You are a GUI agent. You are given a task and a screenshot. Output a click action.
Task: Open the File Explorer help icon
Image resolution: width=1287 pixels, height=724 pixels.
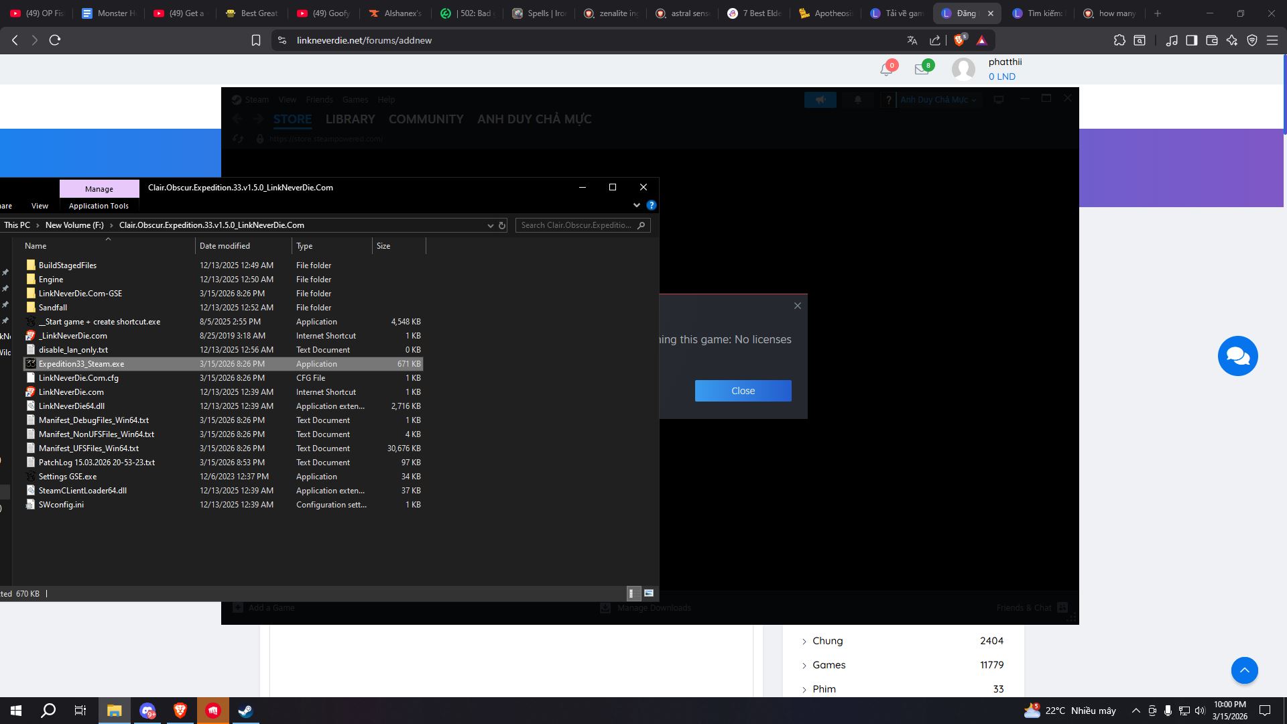[651, 205]
